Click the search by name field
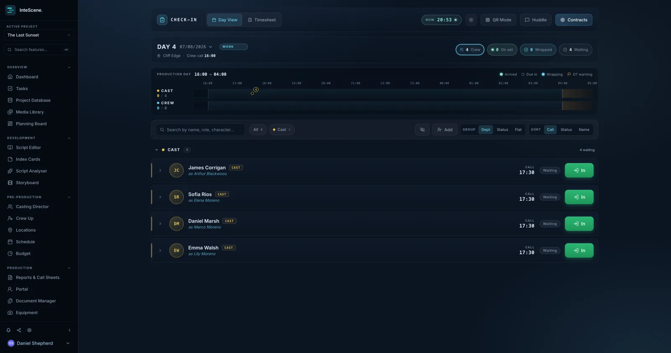 click(200, 130)
